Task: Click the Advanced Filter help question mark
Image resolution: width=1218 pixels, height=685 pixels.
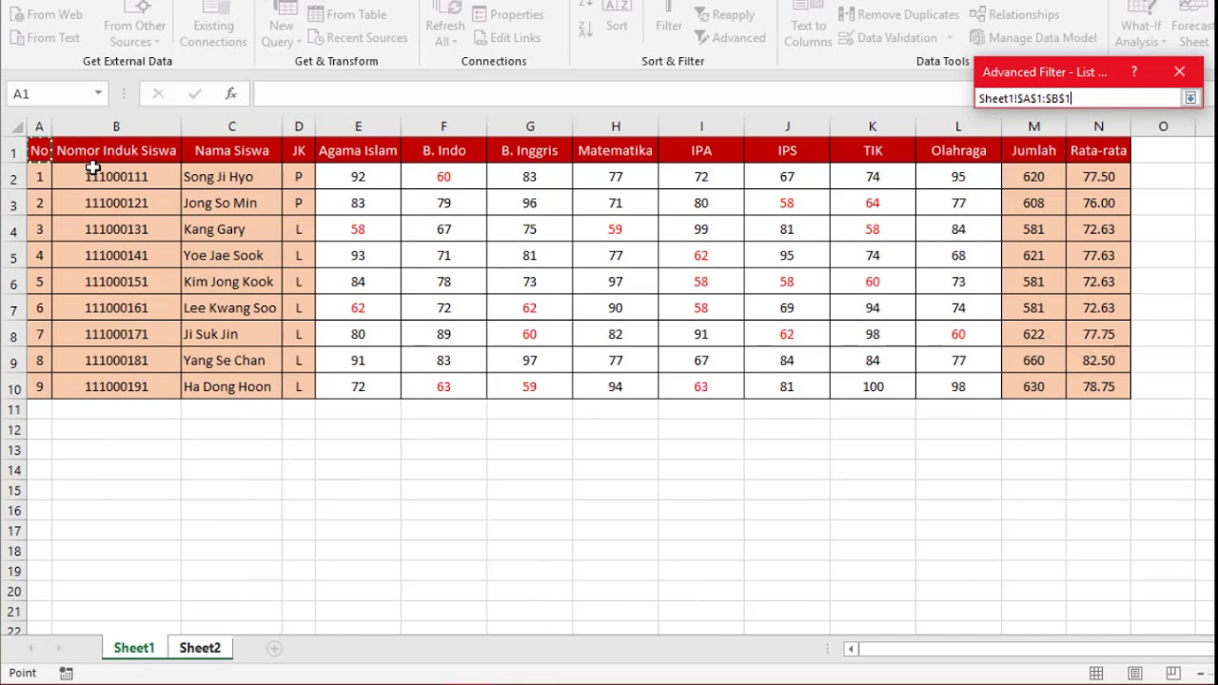Action: tap(1134, 71)
